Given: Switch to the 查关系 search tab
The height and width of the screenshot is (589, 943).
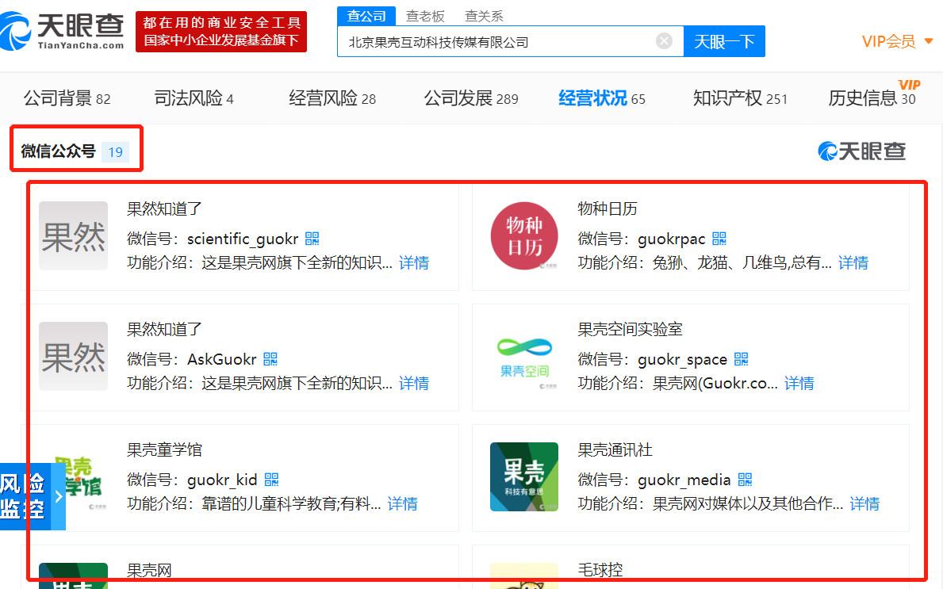Looking at the screenshot, I should pyautogui.click(x=484, y=16).
